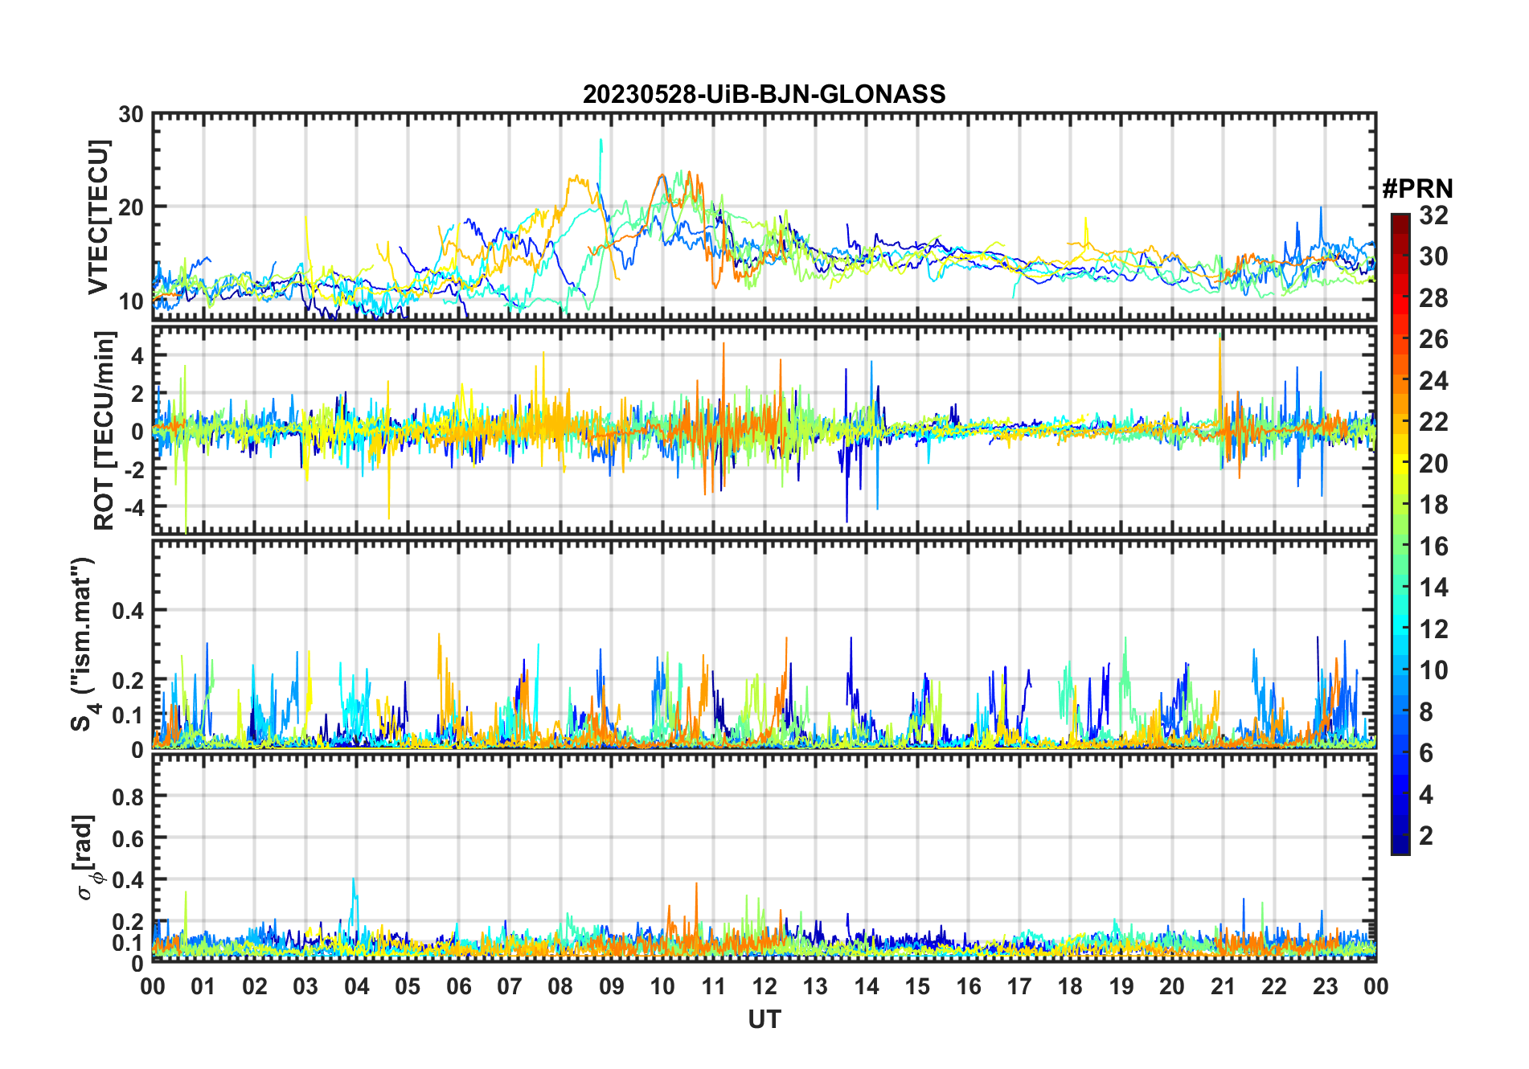This screenshot has width=1529, height=1069.
Task: Click the ROT [TECU/min] axis label
Action: coord(105,430)
